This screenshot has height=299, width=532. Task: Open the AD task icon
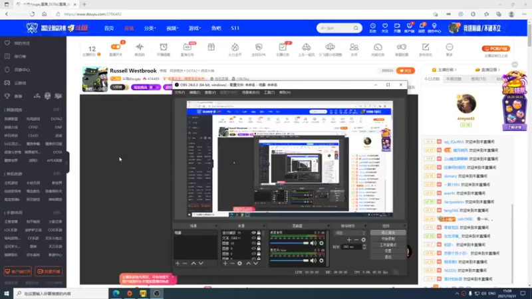click(x=187, y=47)
